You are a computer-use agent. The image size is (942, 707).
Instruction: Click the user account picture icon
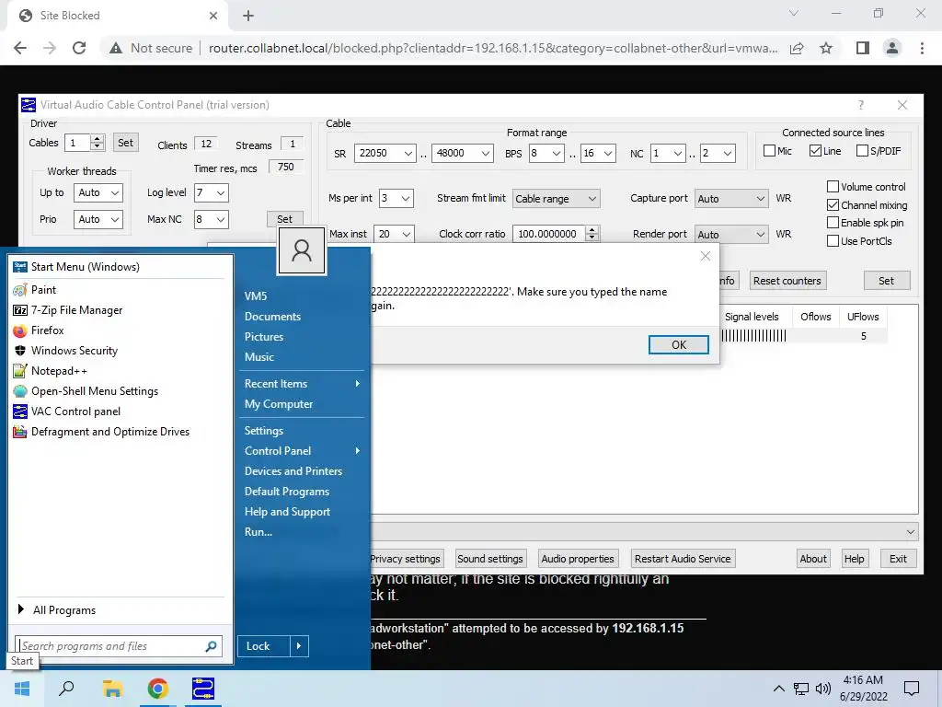302,250
